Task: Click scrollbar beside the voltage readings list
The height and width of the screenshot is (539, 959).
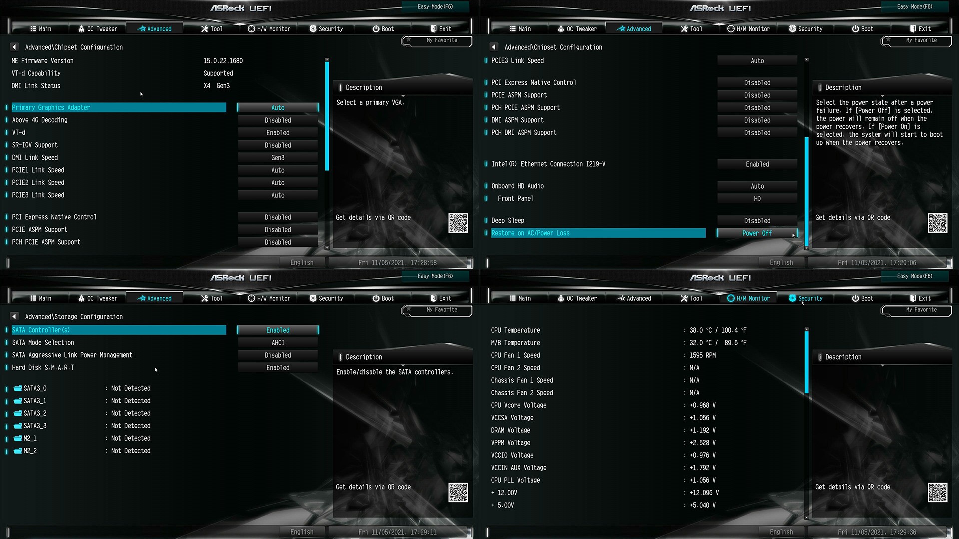Action: tap(806, 362)
